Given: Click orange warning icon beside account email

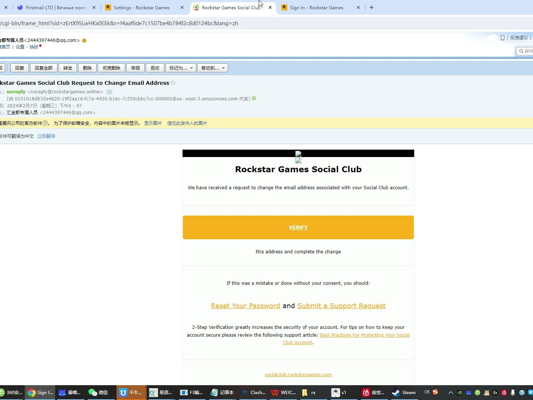Looking at the screenshot, I should (84, 40).
